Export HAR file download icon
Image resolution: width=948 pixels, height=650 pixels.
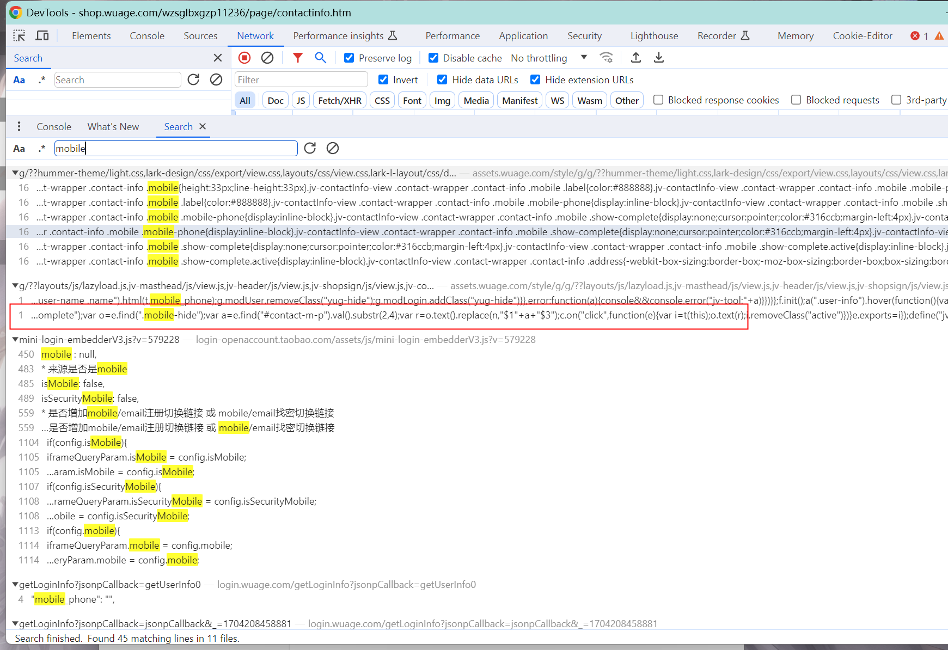pos(659,58)
